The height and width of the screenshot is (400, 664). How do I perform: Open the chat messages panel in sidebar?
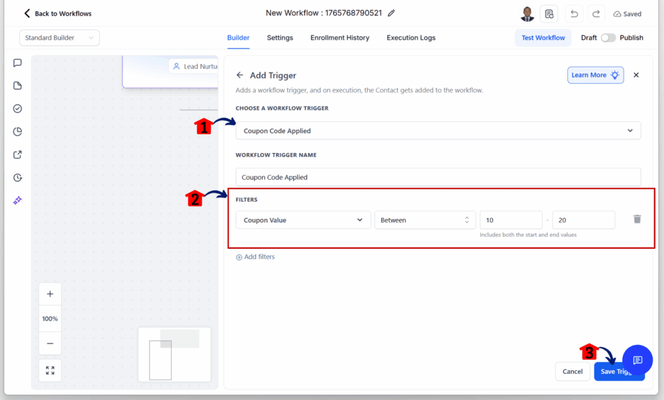click(18, 63)
